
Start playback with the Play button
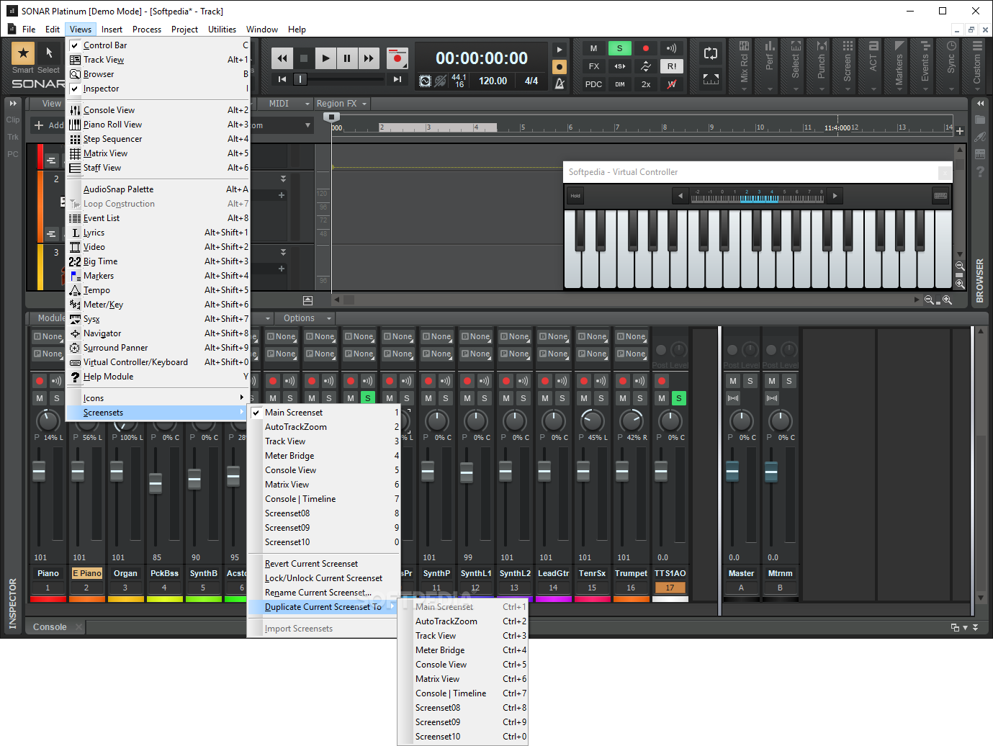pos(325,58)
